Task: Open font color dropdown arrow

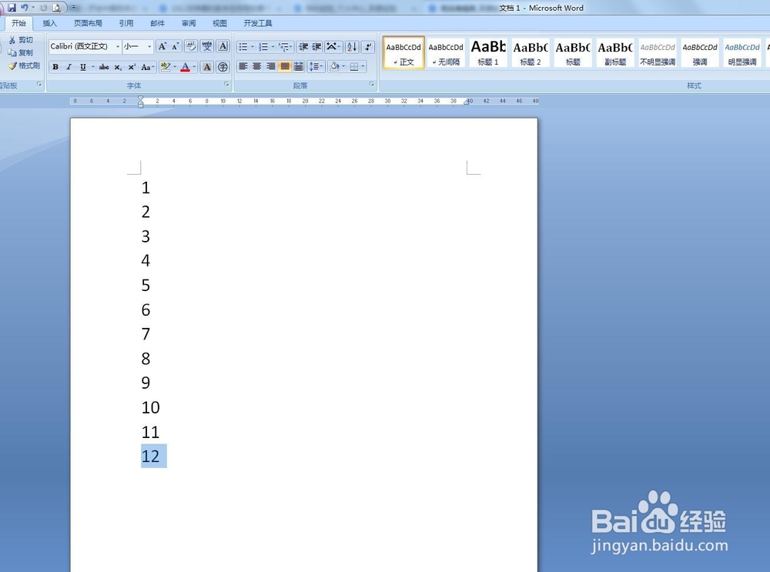Action: [x=195, y=67]
